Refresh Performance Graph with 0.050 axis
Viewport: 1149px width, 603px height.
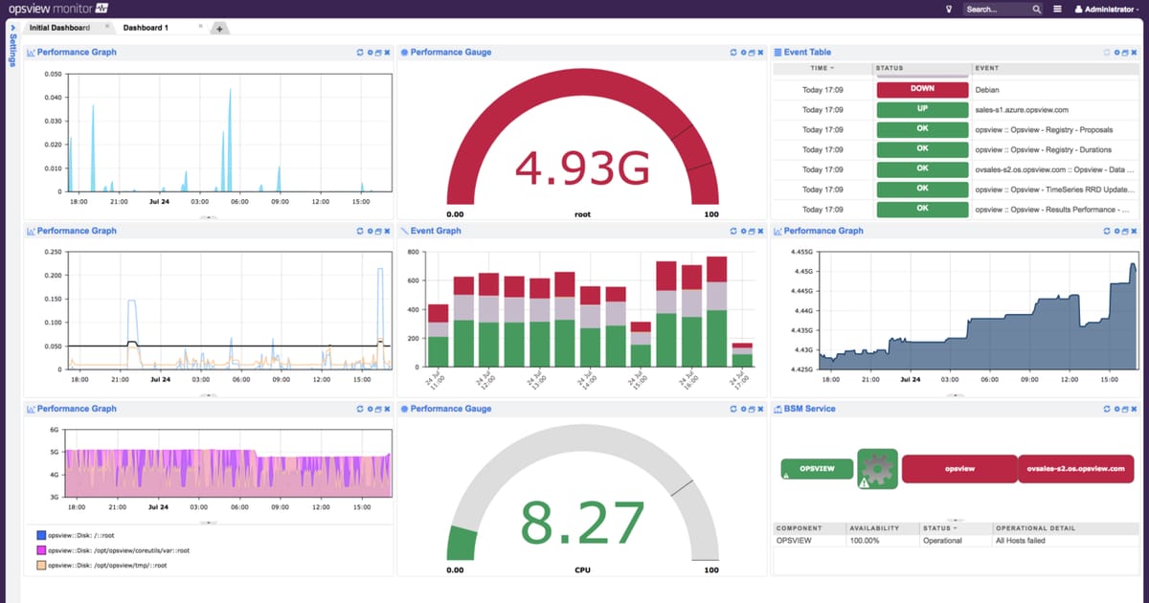tap(359, 53)
